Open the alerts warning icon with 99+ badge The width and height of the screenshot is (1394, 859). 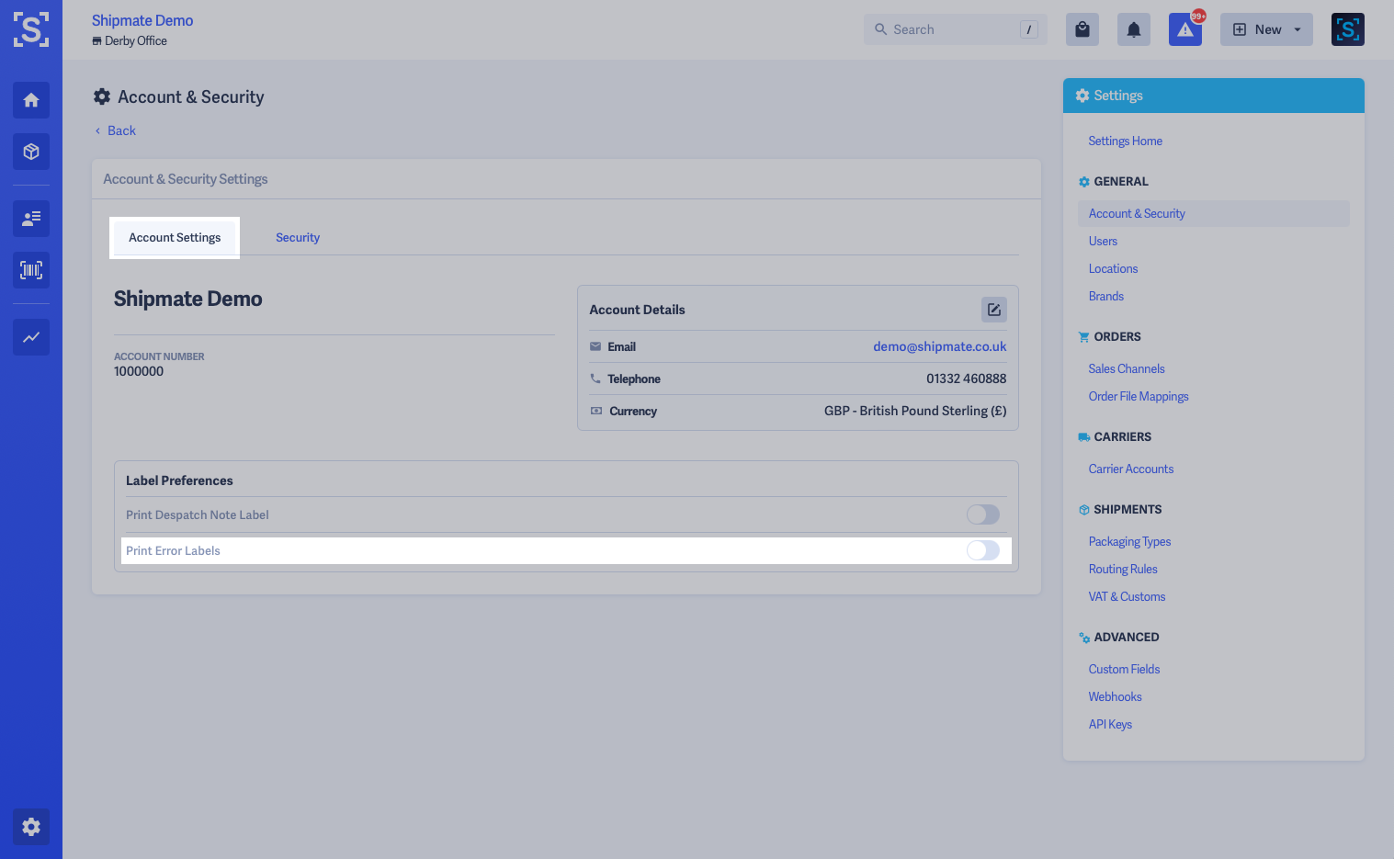(x=1185, y=29)
